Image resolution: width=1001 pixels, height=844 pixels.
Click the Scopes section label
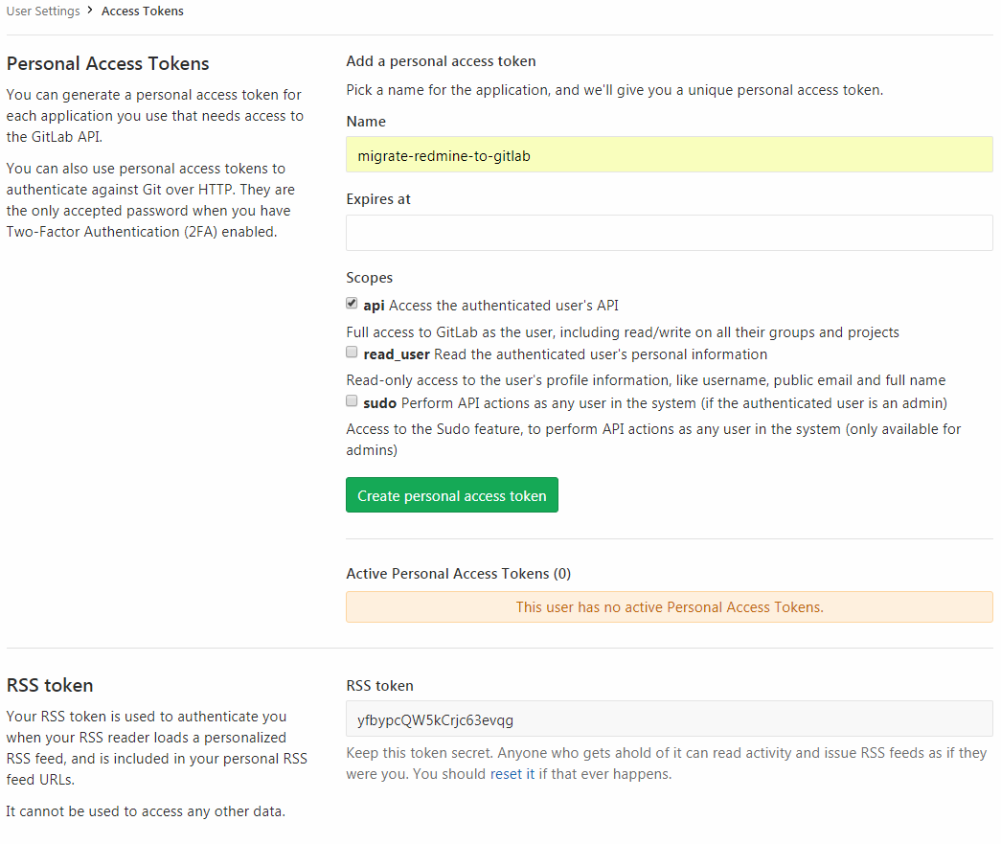369,277
